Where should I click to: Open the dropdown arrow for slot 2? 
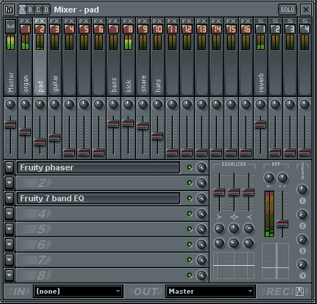(10, 183)
